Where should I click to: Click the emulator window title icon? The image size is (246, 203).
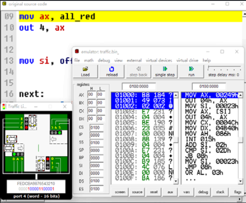point(77,51)
